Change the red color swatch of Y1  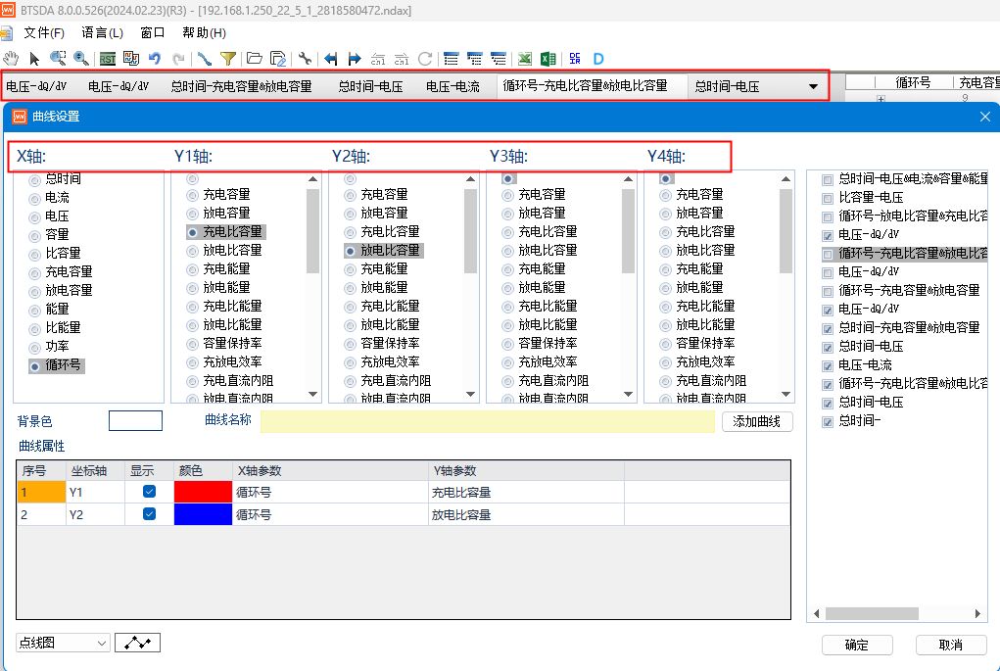pos(203,492)
